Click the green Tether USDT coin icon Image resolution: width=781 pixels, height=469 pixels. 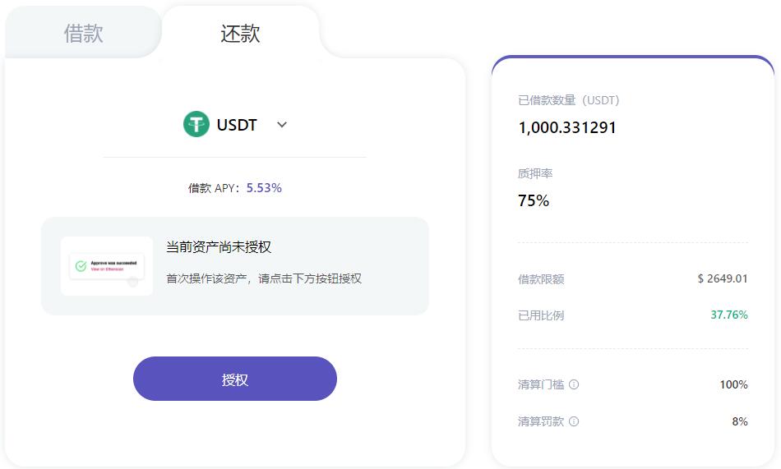(x=196, y=124)
